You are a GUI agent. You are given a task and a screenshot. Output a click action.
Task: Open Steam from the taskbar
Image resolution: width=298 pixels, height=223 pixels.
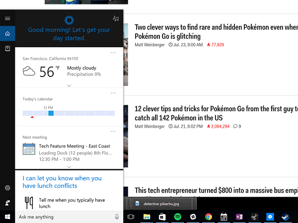285,217
